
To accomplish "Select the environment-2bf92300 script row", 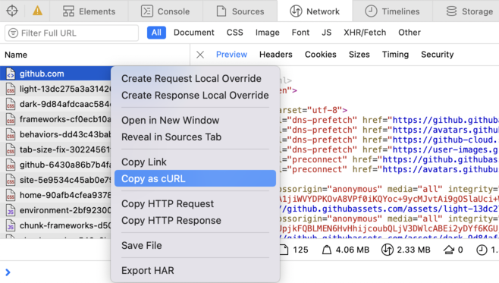I will [x=55, y=210].
